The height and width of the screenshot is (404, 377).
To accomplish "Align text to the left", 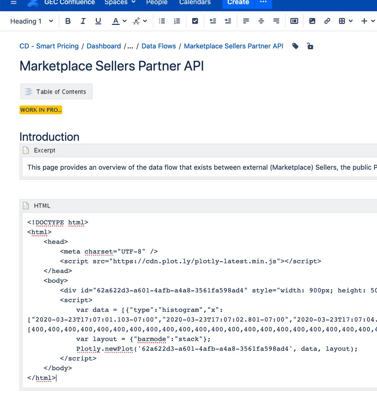I will [x=246, y=21].
